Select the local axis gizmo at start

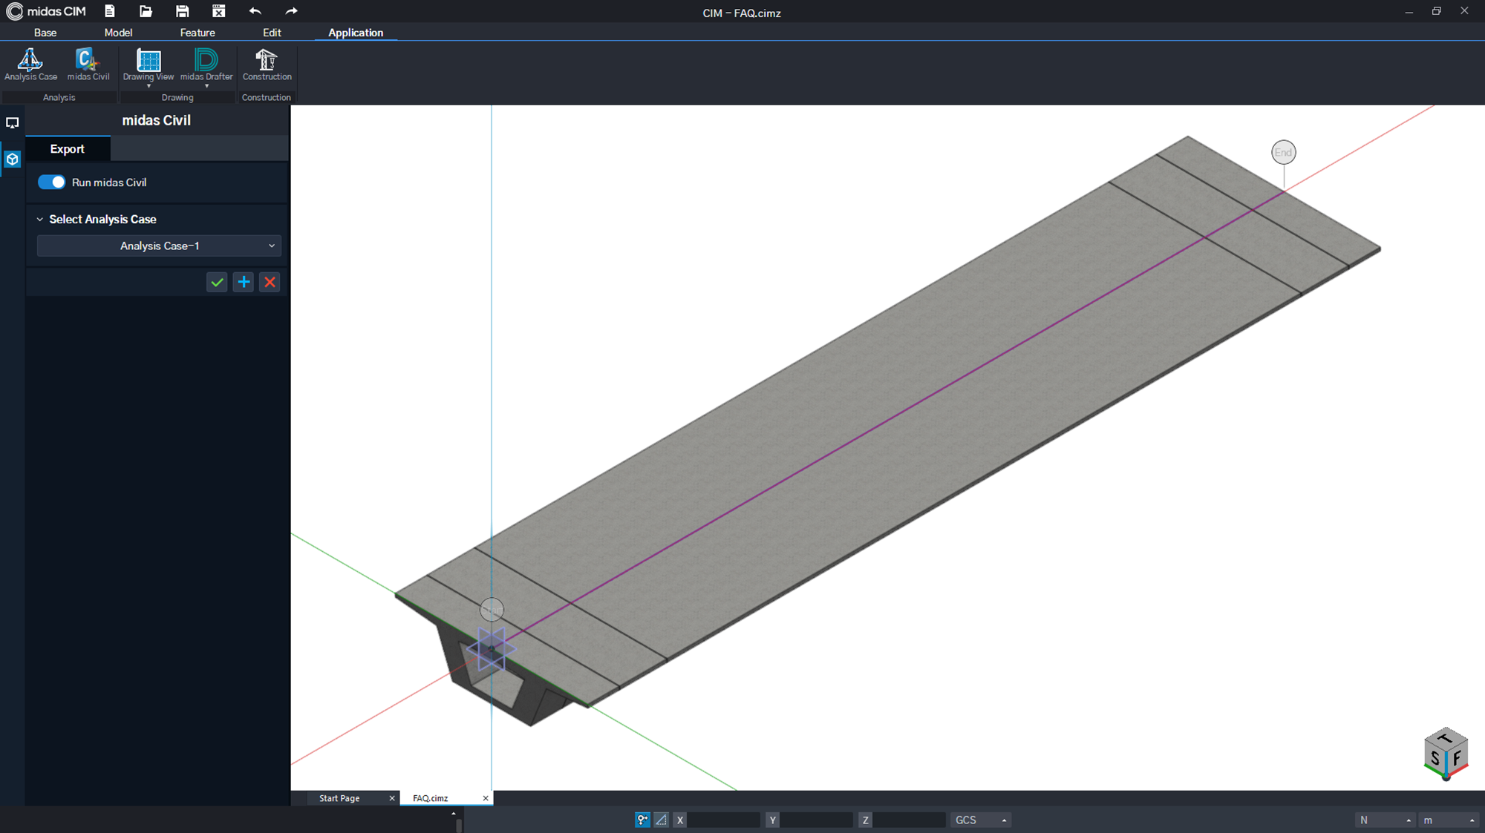point(491,649)
